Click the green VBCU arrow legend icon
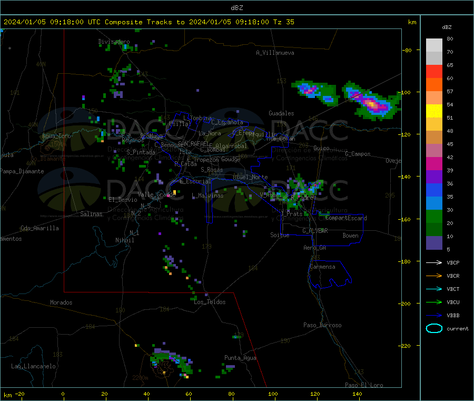 click(434, 302)
